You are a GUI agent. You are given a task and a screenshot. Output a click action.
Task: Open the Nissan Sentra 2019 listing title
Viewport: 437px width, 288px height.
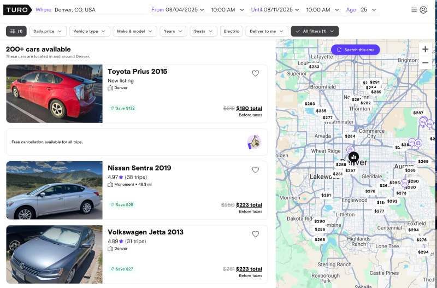click(139, 168)
